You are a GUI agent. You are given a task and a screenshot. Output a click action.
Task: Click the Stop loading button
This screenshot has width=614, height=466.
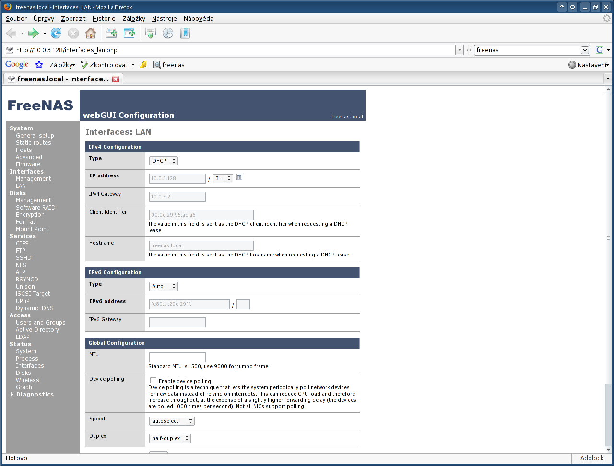[73, 33]
